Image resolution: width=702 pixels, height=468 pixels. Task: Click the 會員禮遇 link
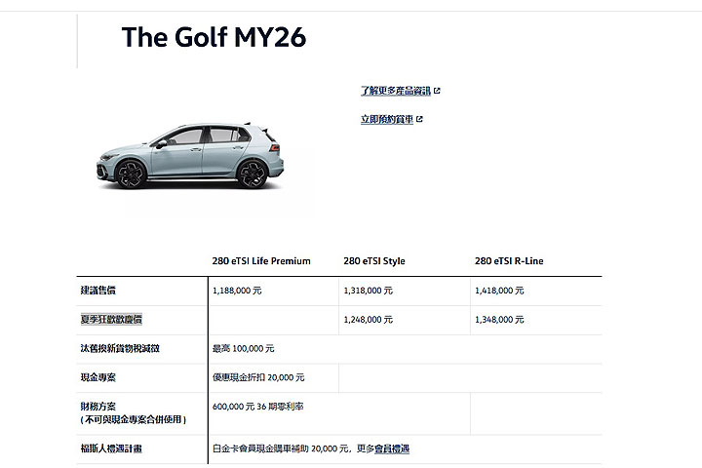click(392, 448)
